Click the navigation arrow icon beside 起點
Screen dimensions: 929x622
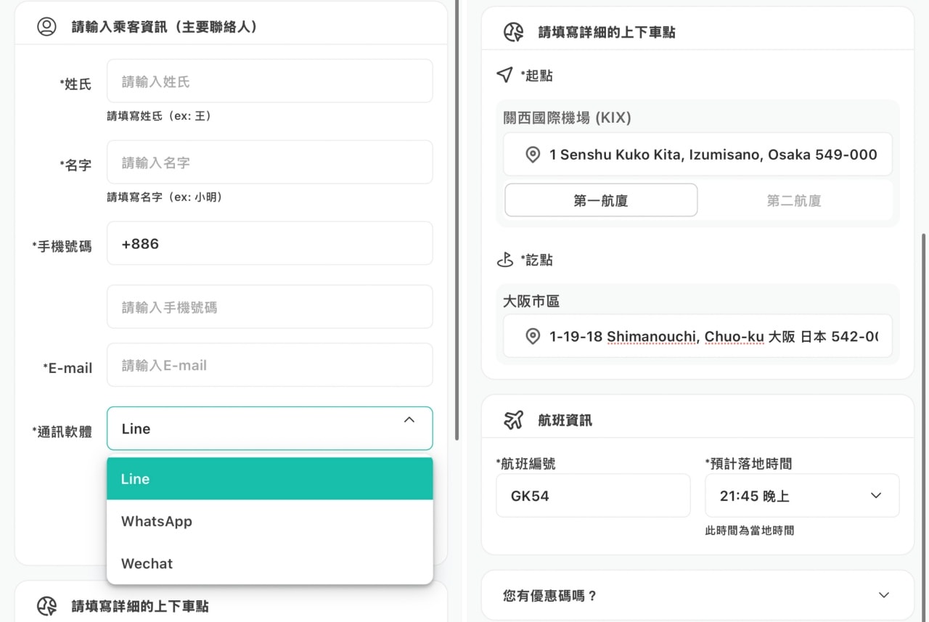(x=504, y=75)
